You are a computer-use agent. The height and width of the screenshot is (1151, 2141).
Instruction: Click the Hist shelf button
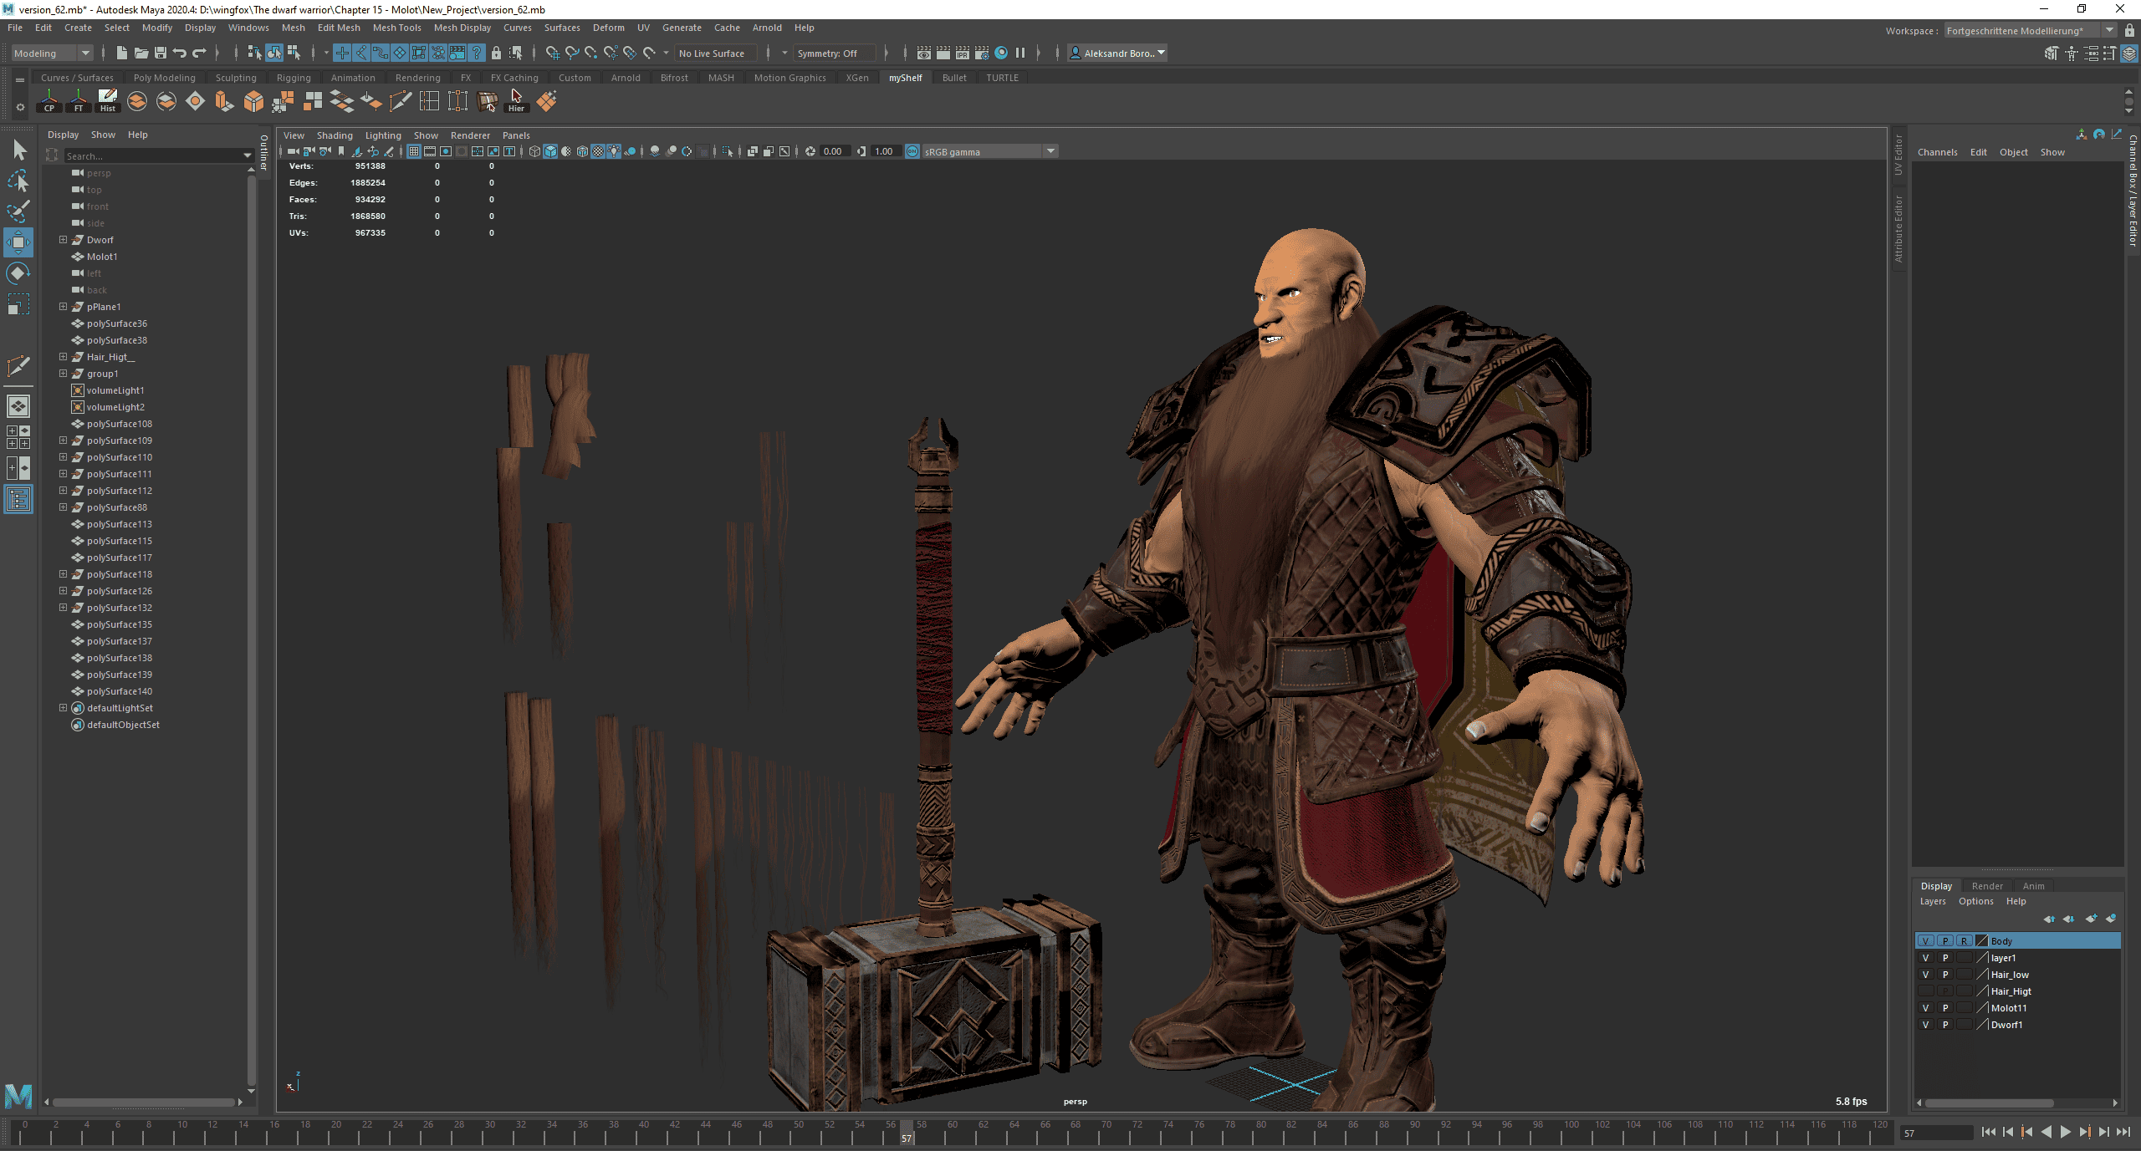pos(108,101)
